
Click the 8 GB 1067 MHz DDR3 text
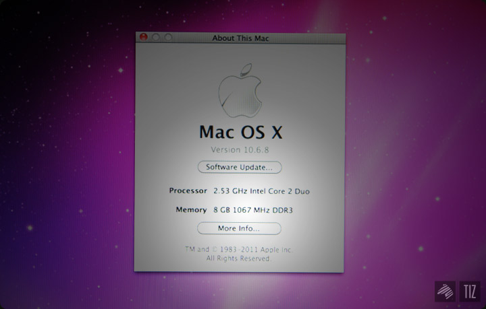(x=253, y=210)
